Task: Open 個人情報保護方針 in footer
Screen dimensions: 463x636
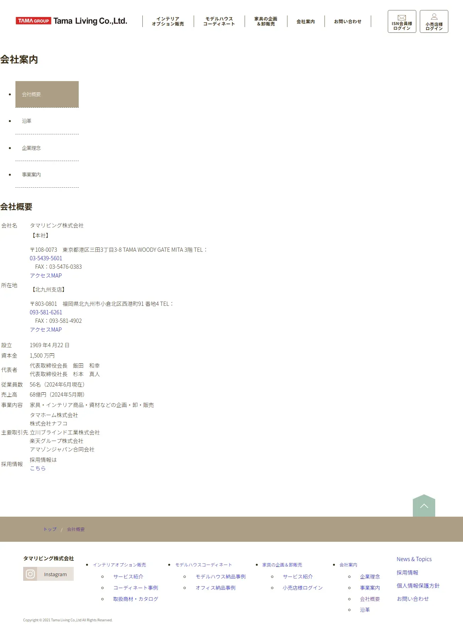Action: point(418,586)
